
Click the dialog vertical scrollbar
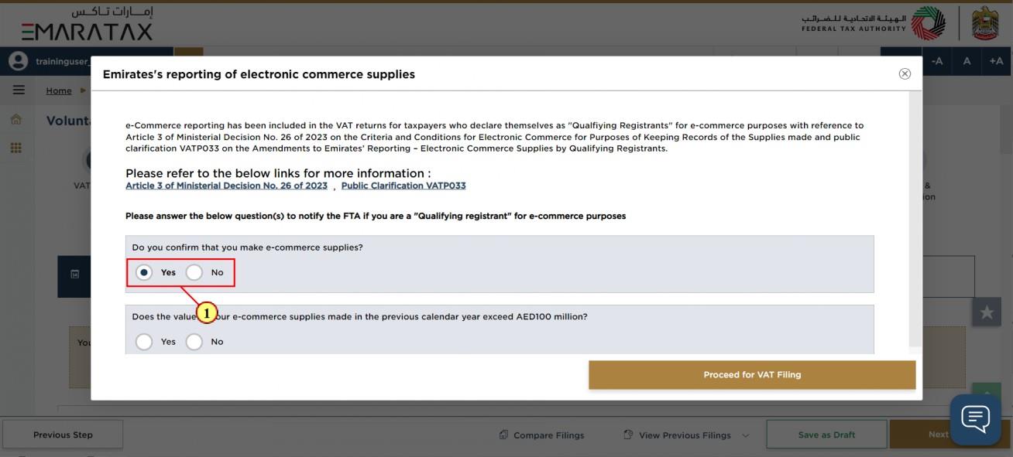pos(915,219)
